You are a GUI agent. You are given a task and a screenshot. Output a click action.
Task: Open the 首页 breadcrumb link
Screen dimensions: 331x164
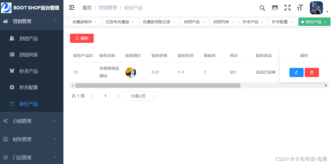tap(87, 8)
